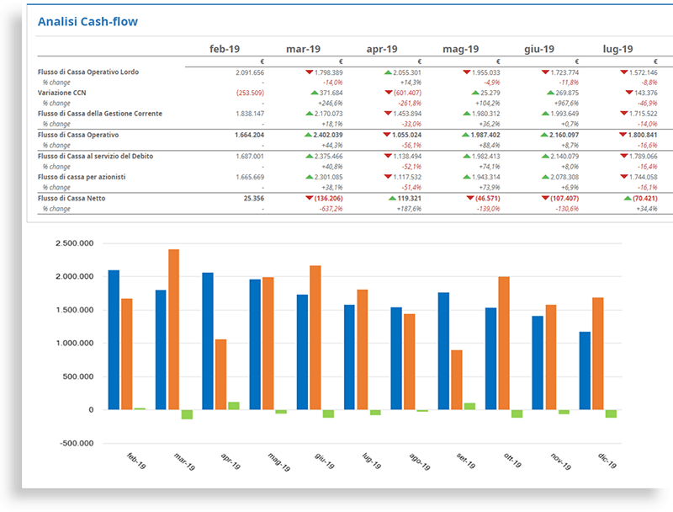This screenshot has height=512, width=673.
Task: Click the green up triangle beside 2.170.073
Action: [309, 114]
